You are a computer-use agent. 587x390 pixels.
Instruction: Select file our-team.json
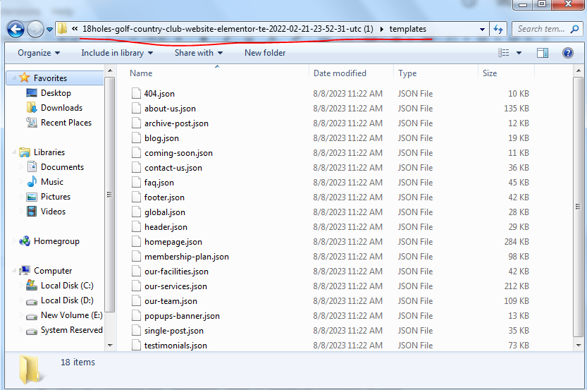(171, 301)
